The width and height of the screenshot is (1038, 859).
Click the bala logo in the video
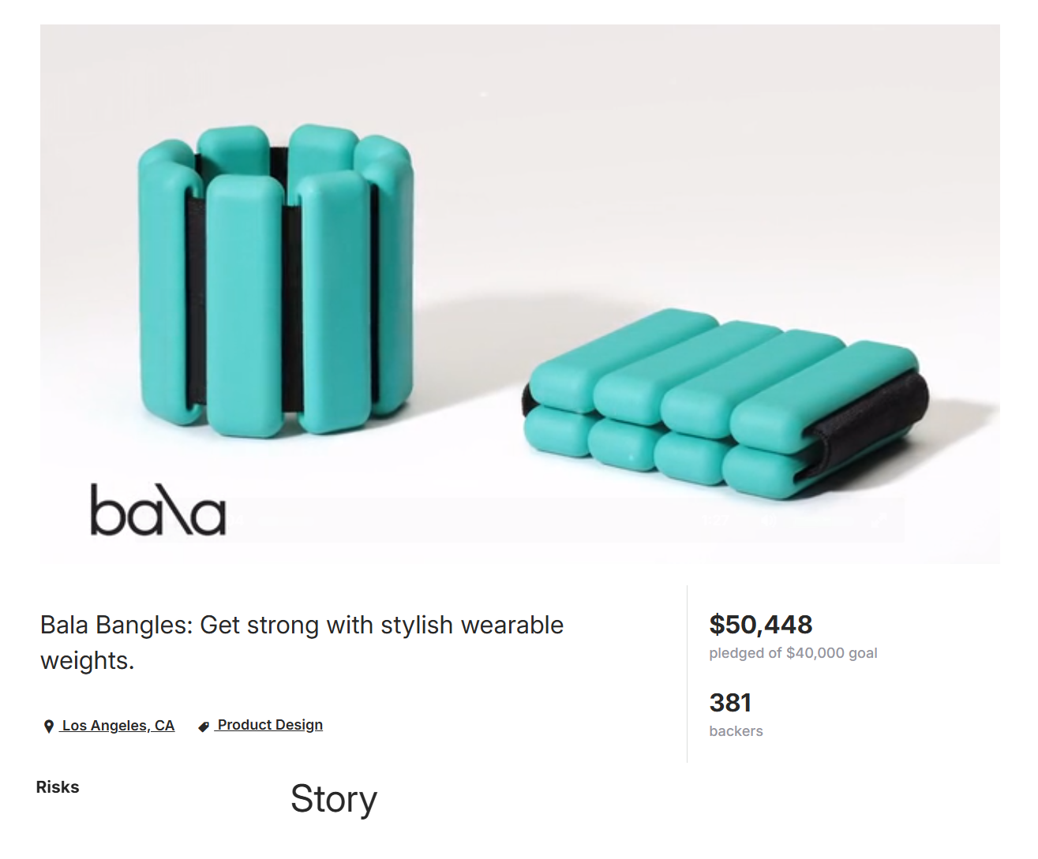(158, 510)
